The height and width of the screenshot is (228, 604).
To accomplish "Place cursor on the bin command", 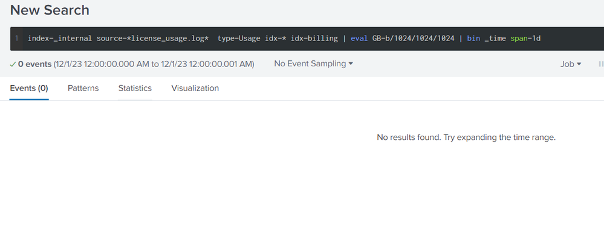I will pyautogui.click(x=473, y=39).
